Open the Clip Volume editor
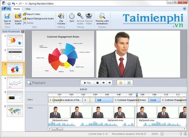189x138 pixels. [61, 19]
